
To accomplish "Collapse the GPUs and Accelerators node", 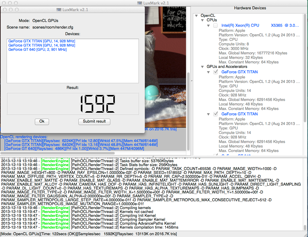I will point(202,67).
